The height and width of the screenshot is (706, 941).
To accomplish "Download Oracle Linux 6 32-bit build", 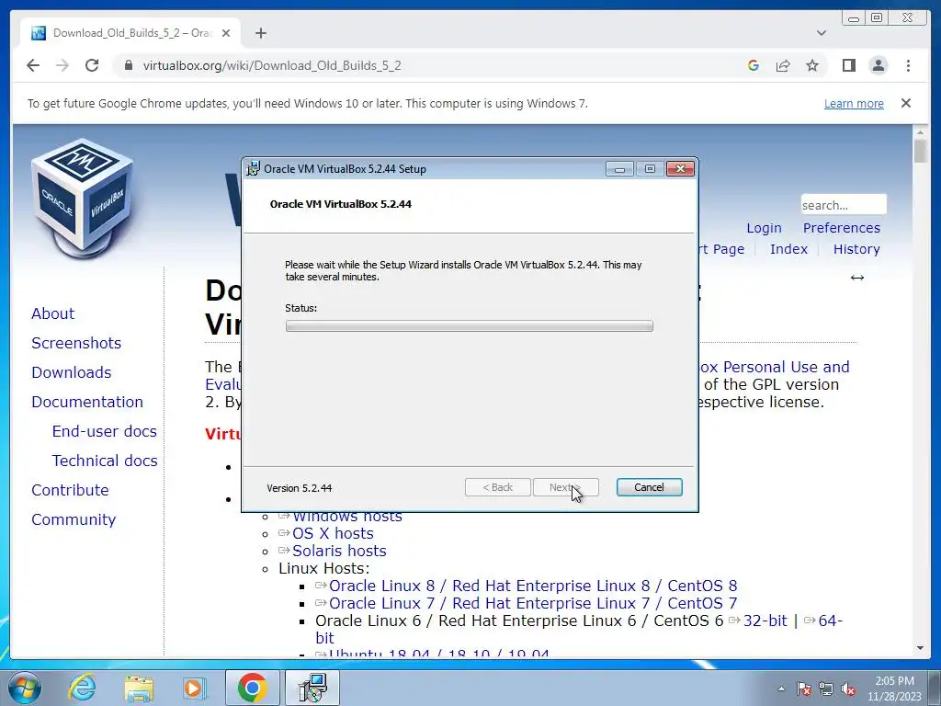I will click(765, 621).
